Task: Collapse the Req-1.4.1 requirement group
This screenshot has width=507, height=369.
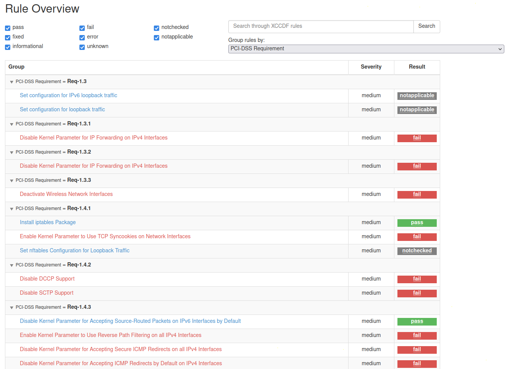Action: tap(11, 209)
